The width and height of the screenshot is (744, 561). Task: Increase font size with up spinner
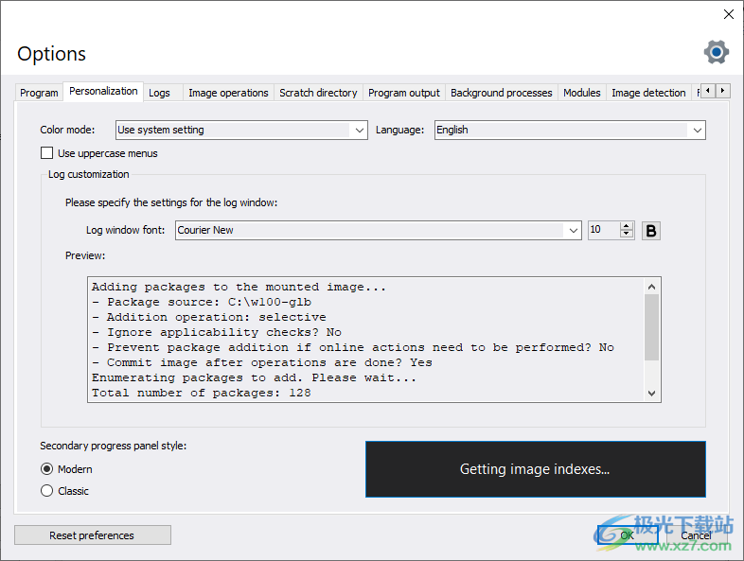[626, 226]
